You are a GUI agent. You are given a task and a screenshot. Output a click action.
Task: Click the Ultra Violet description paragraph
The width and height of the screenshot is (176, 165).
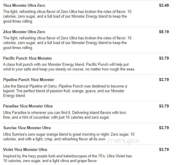(x=67, y=158)
